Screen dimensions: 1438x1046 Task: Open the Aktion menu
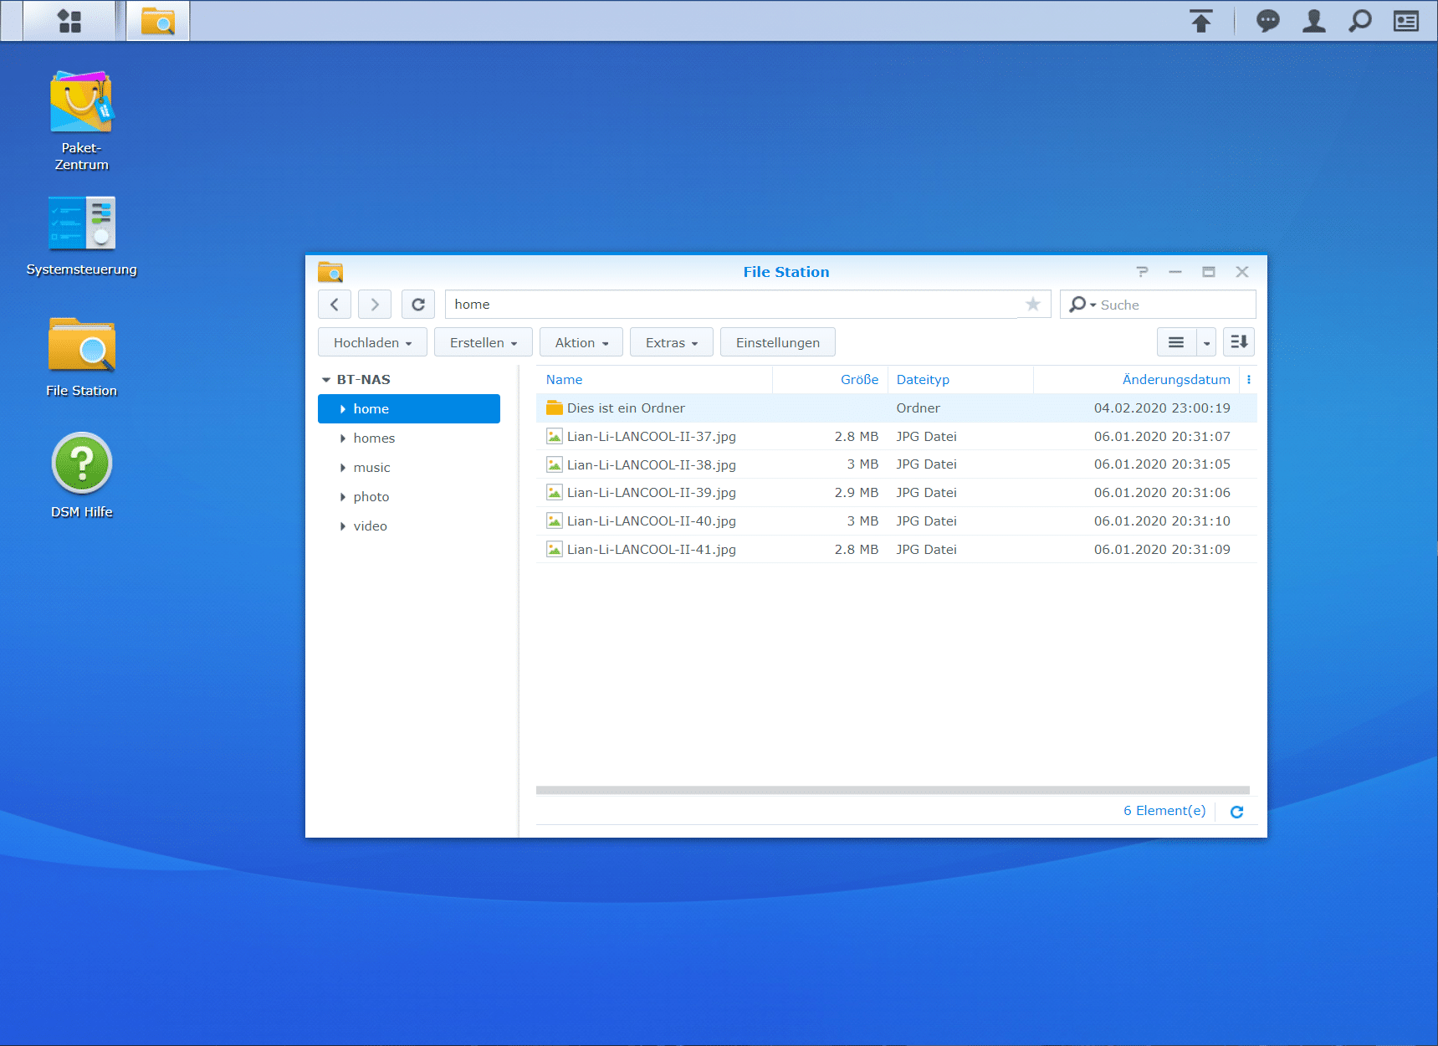(x=581, y=342)
